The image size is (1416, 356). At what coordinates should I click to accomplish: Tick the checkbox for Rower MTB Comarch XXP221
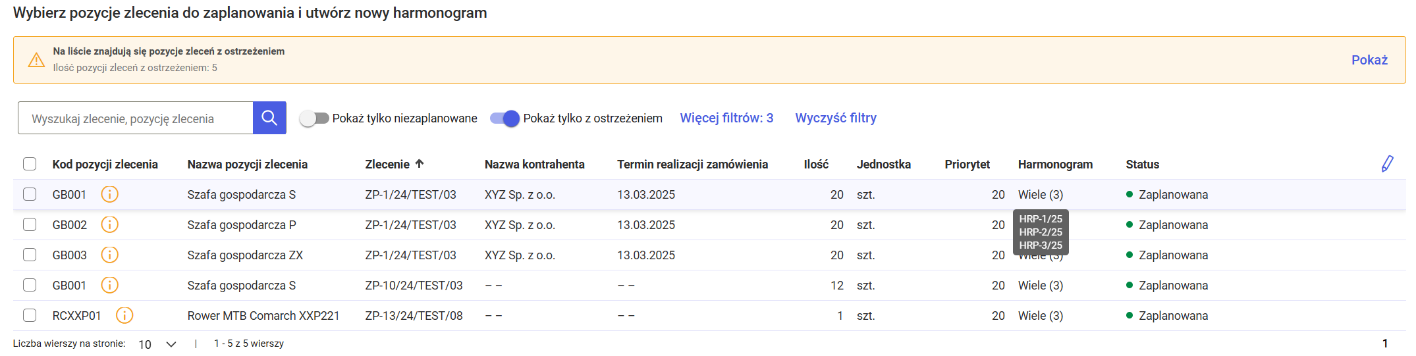[30, 316]
